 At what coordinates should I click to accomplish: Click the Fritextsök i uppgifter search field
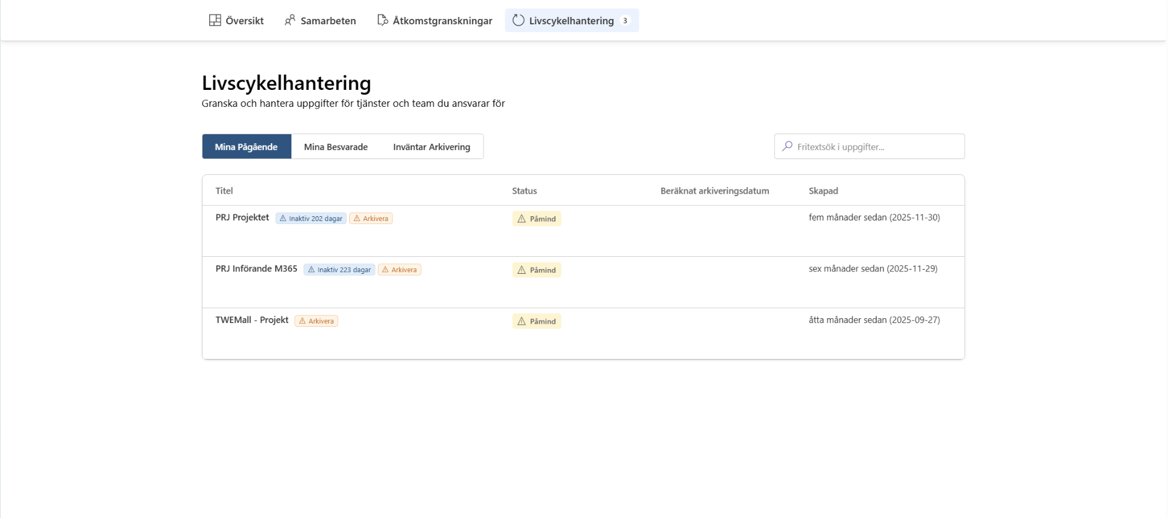pyautogui.click(x=869, y=146)
